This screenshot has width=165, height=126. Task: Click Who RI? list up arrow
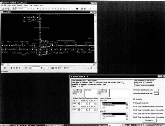coord(127,114)
